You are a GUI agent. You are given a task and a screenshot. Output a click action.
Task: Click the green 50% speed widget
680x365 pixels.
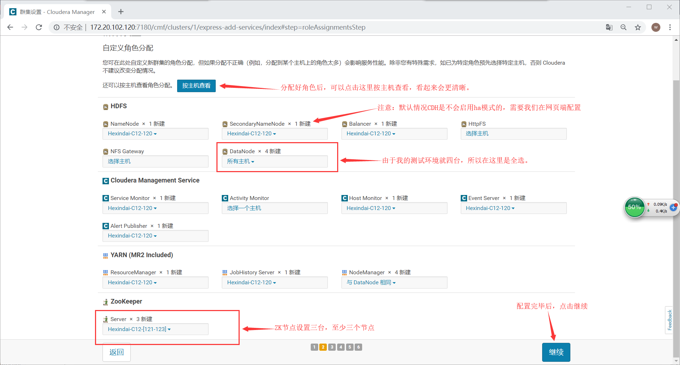coord(634,207)
